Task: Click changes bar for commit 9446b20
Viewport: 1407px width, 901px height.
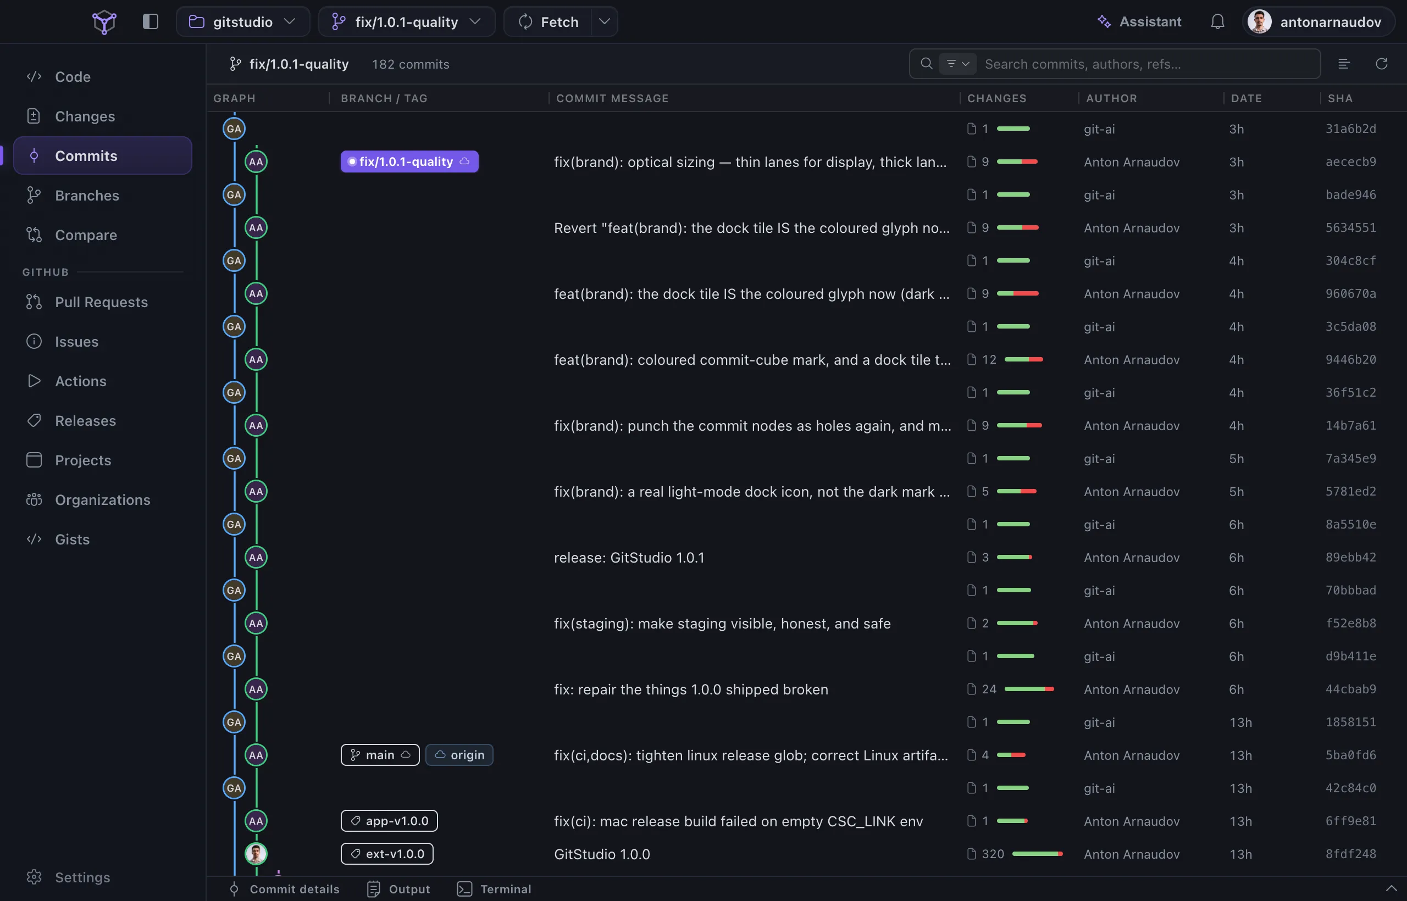Action: pos(1023,359)
